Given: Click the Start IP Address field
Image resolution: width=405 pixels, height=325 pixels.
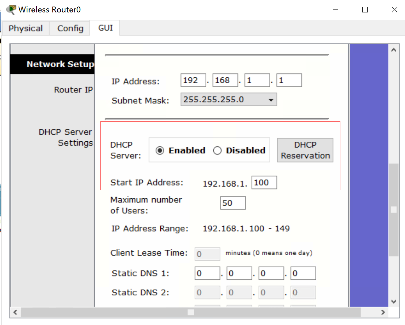Looking at the screenshot, I should pos(264,182).
